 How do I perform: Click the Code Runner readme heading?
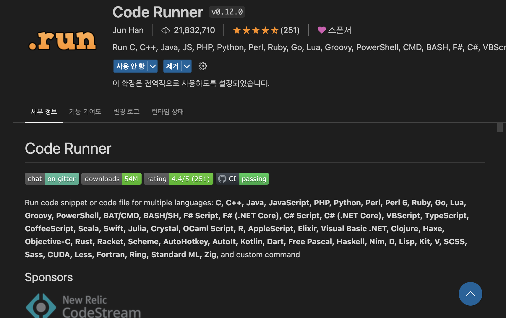(x=68, y=148)
